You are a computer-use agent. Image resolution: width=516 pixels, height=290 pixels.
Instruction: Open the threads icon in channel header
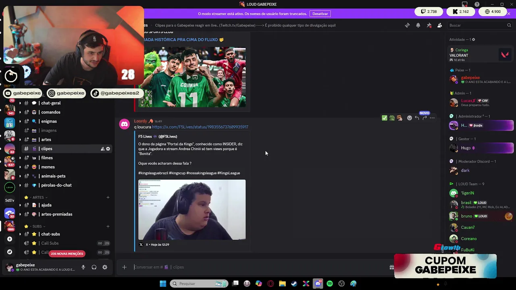[x=407, y=25]
